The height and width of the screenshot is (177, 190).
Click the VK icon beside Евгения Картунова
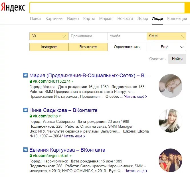[25, 150]
